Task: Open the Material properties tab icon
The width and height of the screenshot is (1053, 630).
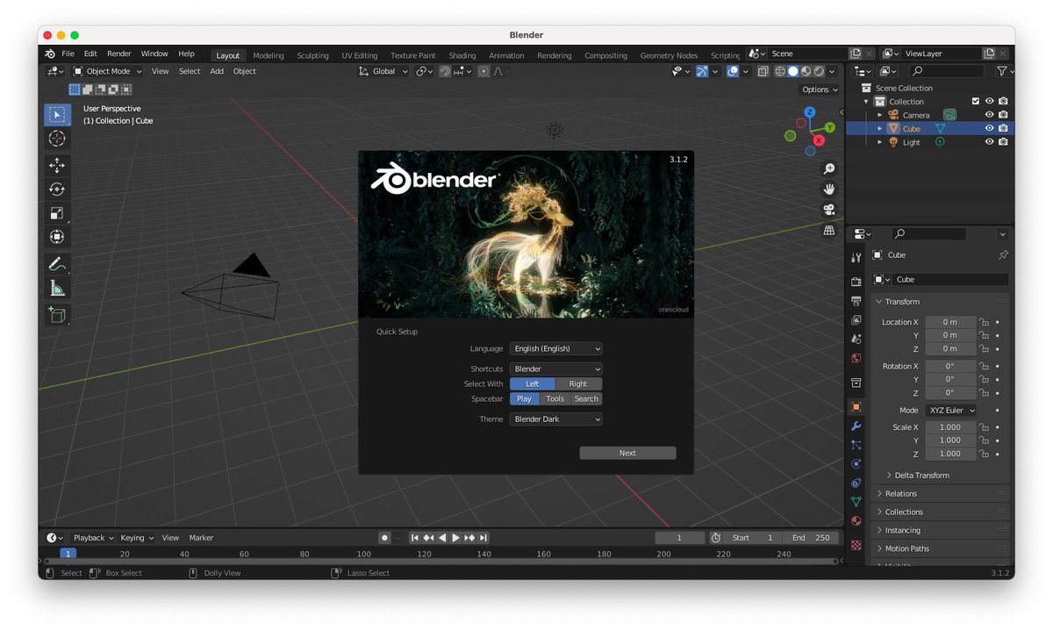Action: coord(856,520)
